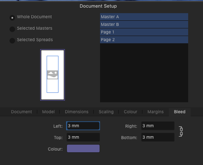Click the Top bleed input field
Image resolution: width=203 pixels, height=165 pixels.
click(83, 137)
